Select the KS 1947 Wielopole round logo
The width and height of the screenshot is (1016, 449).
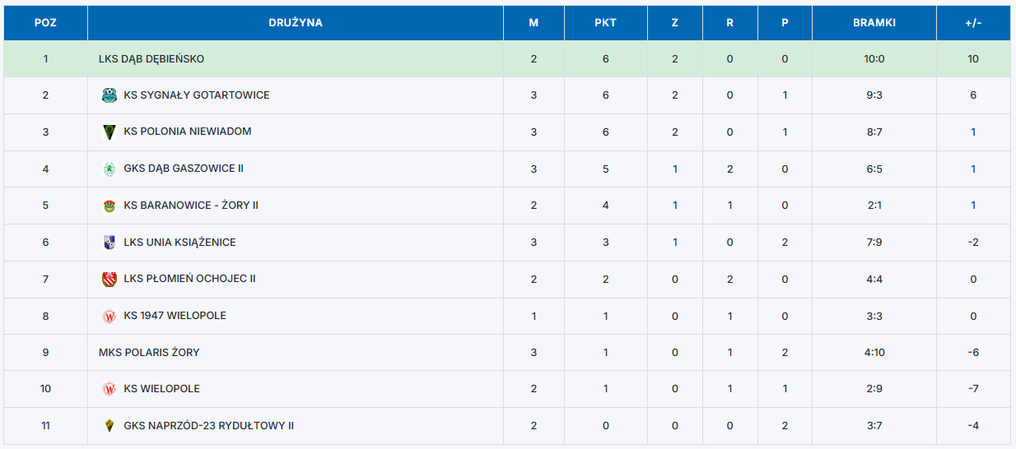109,316
